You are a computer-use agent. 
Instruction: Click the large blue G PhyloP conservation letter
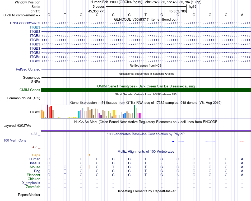pos(178,142)
